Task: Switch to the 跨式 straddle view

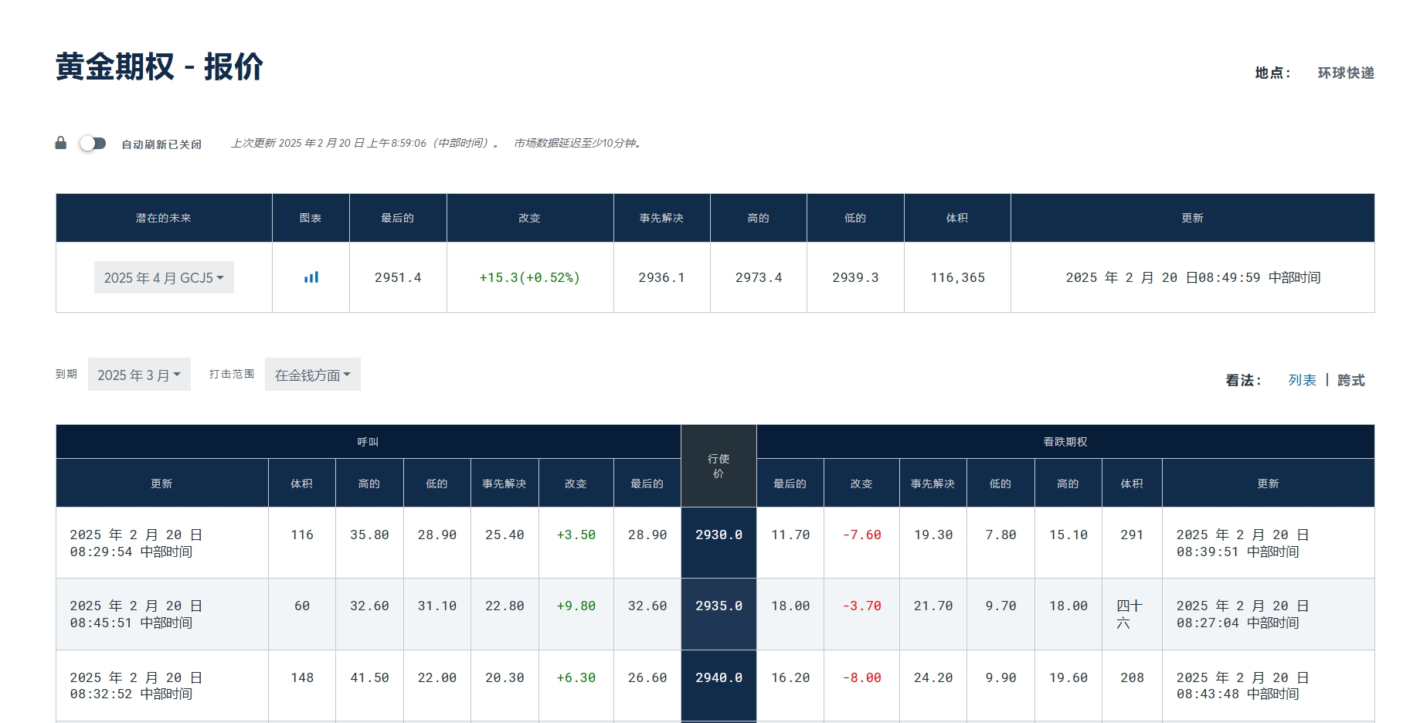Action: pyautogui.click(x=1351, y=380)
